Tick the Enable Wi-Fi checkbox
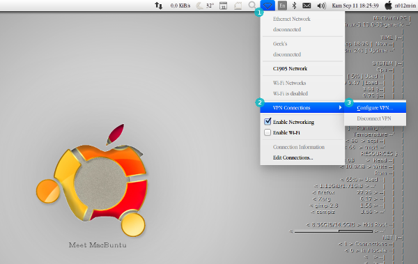 268,132
